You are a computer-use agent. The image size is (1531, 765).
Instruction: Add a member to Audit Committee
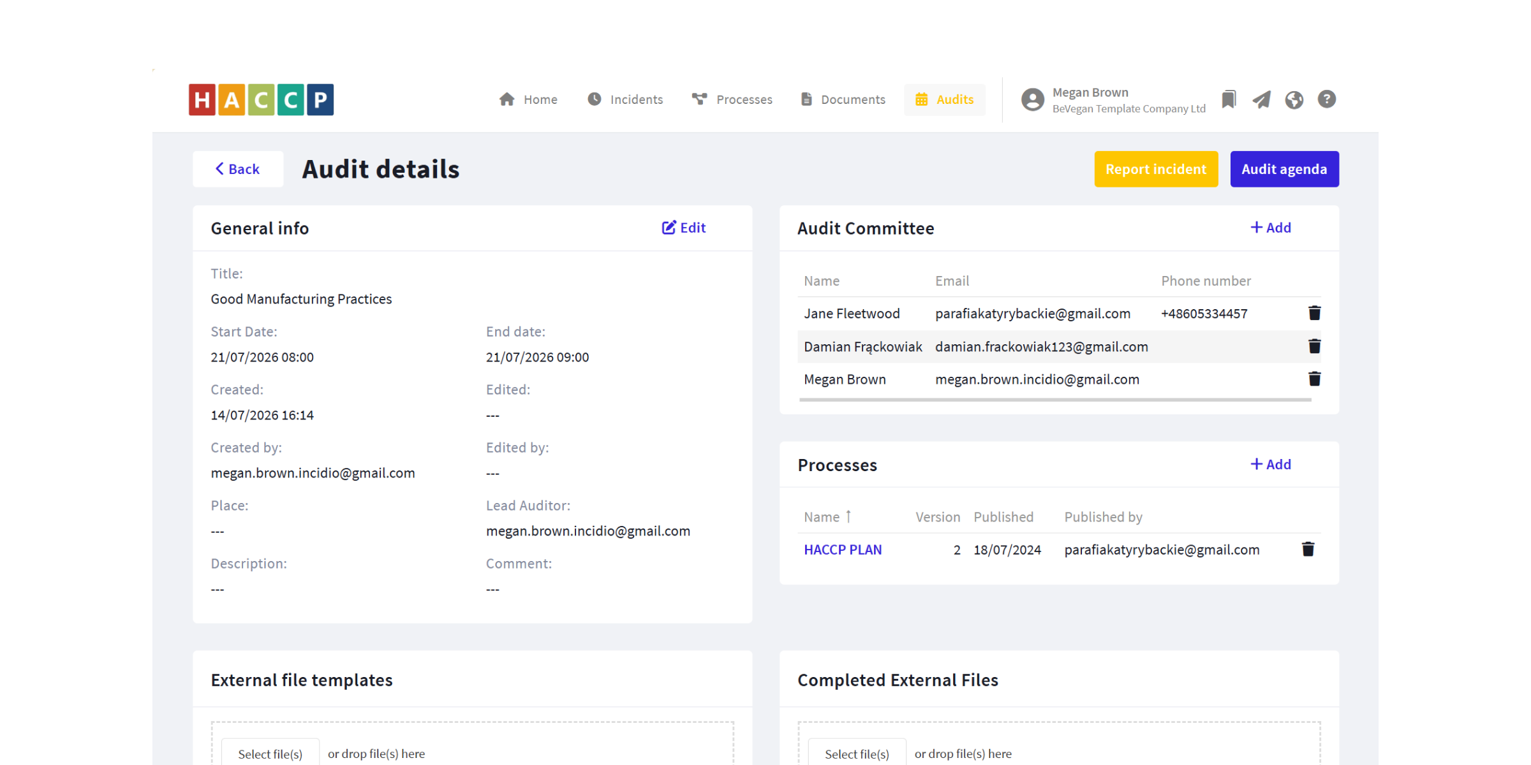(1271, 228)
